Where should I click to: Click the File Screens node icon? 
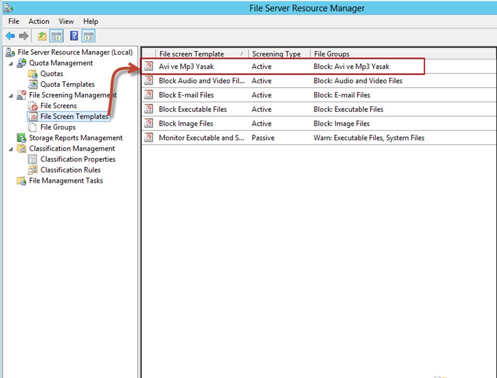[33, 106]
